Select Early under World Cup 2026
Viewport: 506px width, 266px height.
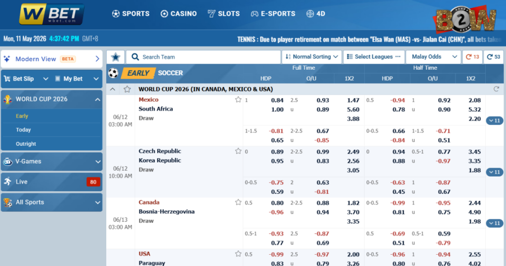click(x=22, y=116)
